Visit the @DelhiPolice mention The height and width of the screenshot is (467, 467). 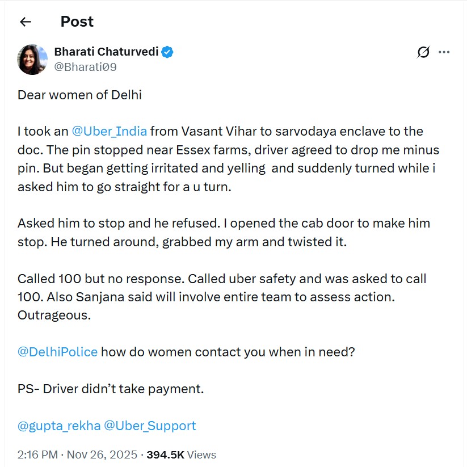(x=58, y=352)
